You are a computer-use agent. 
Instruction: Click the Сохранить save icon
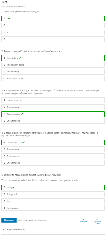coord(83,219)
